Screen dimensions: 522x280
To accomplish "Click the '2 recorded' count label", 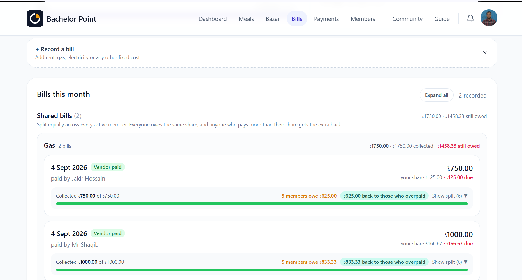I will 472,96.
